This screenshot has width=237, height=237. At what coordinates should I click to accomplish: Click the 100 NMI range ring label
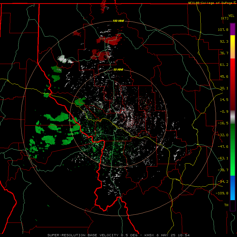118,21
